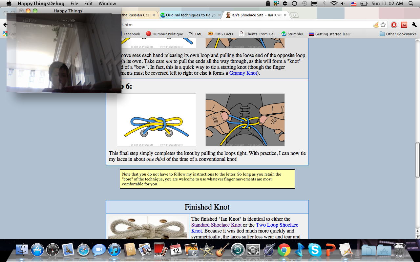Launch GarageBand guitar icon in dock
The width and height of the screenshot is (420, 262).
tap(222, 250)
